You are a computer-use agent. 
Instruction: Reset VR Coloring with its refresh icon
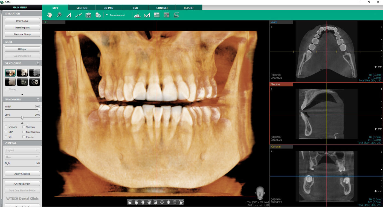(38, 63)
